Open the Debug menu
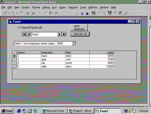Viewport: 151px width, 114px height. click(46, 8)
